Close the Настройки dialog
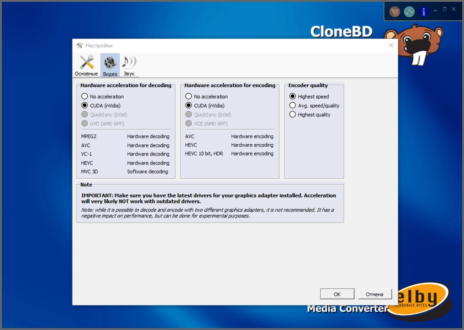 pos(391,45)
